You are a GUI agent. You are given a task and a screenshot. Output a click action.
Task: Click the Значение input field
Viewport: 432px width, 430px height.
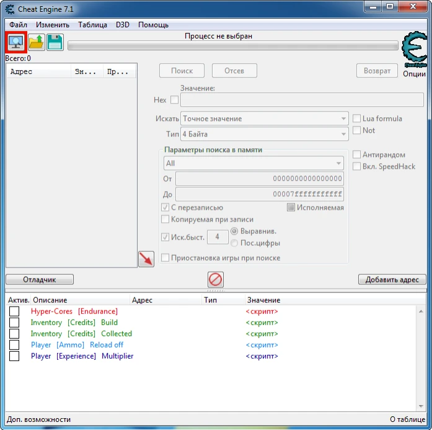pyautogui.click(x=302, y=99)
